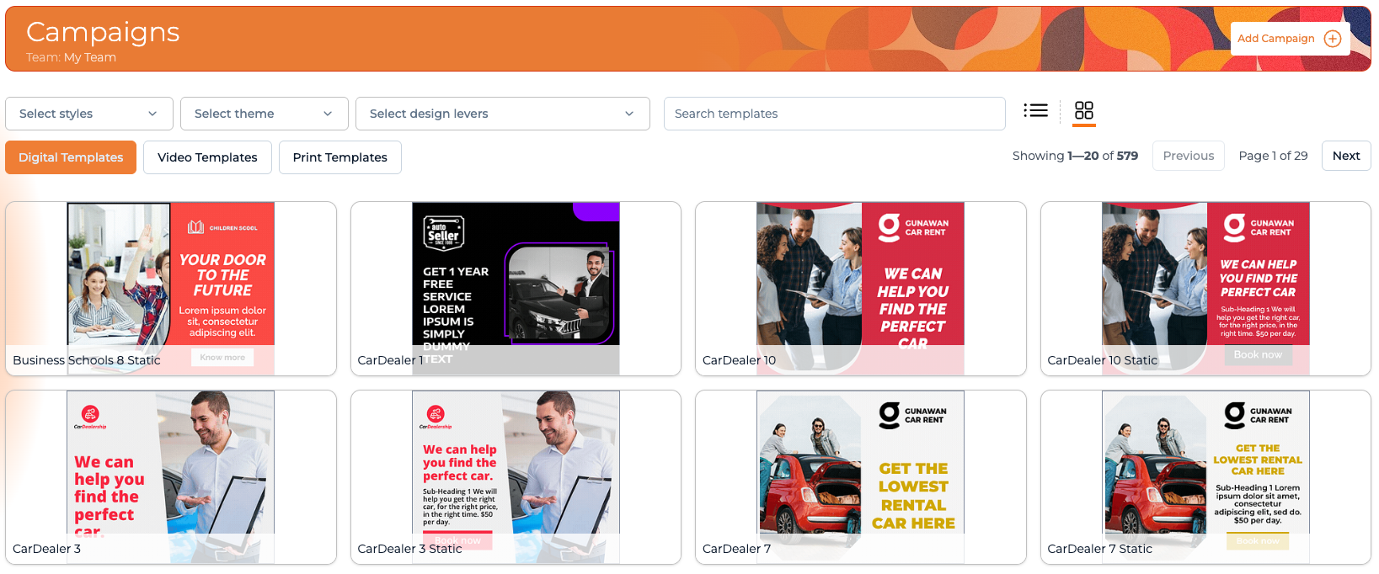Open the CarDealer 3 template card
The height and width of the screenshot is (574, 1379).
171,477
